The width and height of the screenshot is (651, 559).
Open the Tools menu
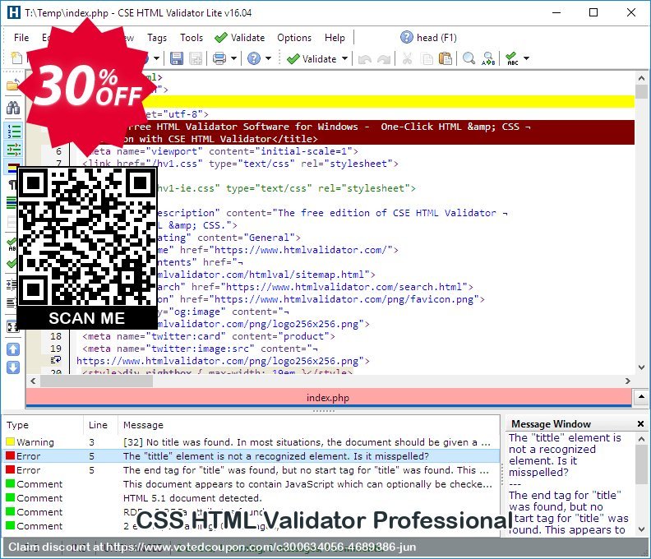(192, 38)
